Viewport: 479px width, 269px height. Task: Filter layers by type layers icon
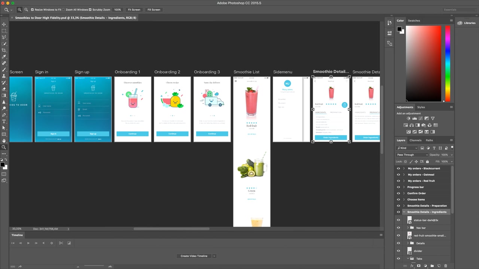[x=434, y=148]
